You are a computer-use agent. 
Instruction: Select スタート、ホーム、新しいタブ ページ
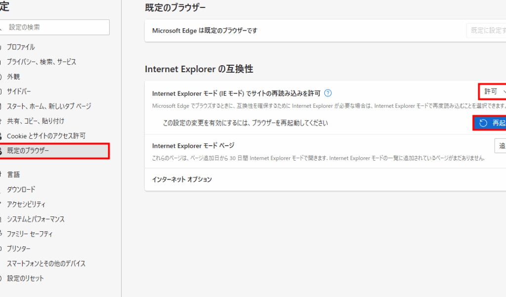click(49, 107)
